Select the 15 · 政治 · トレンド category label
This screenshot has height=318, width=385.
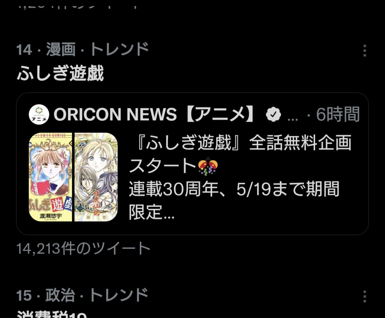click(x=83, y=295)
